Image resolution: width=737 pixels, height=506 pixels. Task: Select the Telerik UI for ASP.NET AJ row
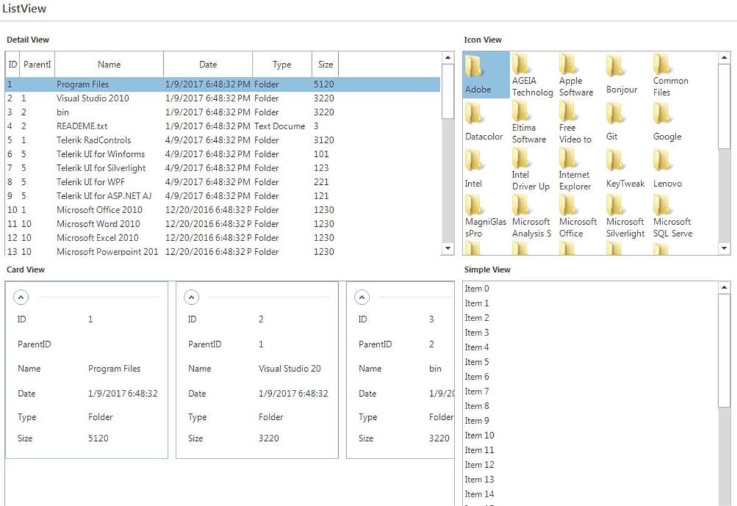(223, 196)
